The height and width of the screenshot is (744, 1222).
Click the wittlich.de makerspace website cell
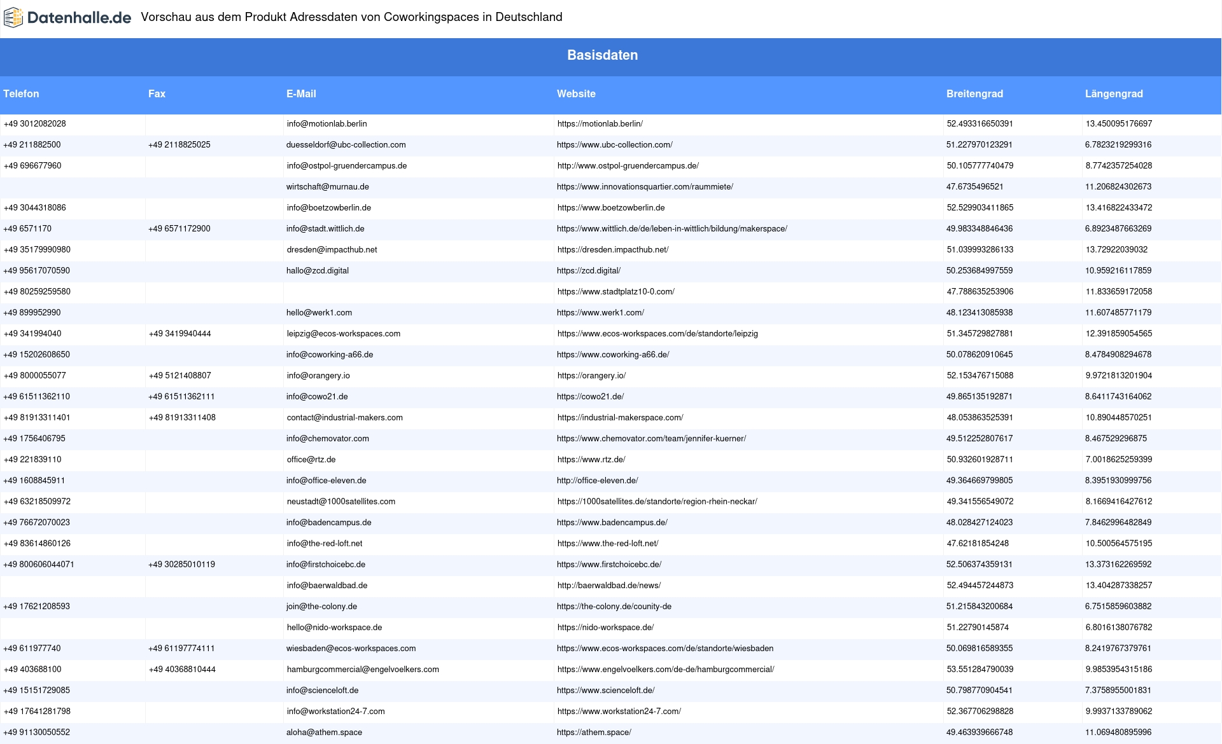pos(672,229)
